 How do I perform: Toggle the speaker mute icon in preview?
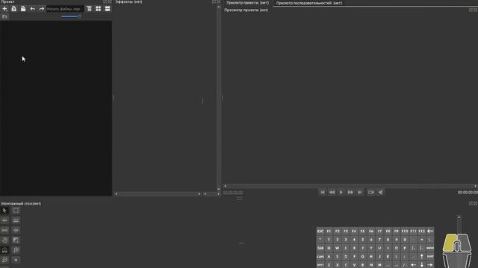tap(380, 192)
